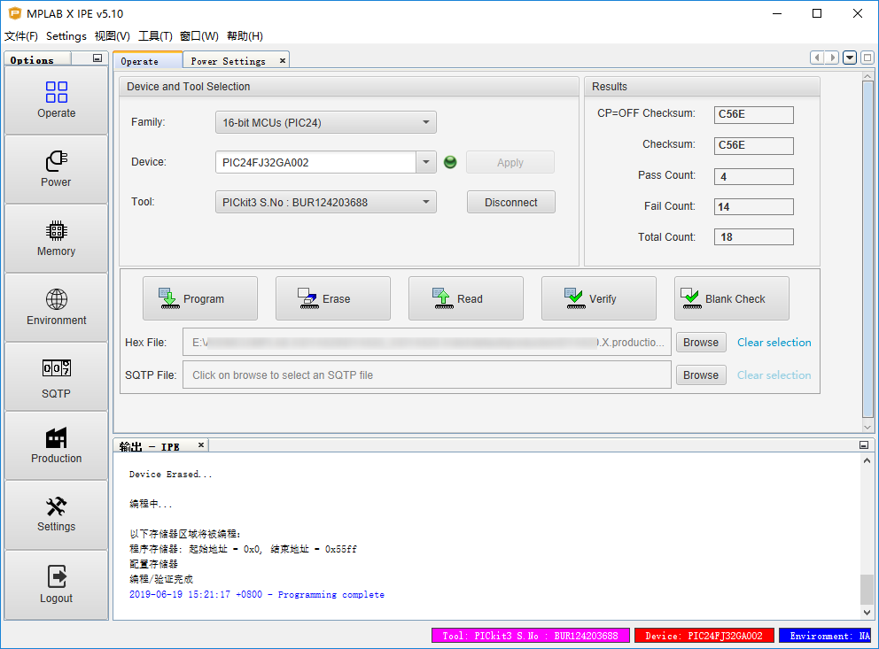879x649 pixels.
Task: Show the next tab using right arrow
Action: tap(832, 58)
